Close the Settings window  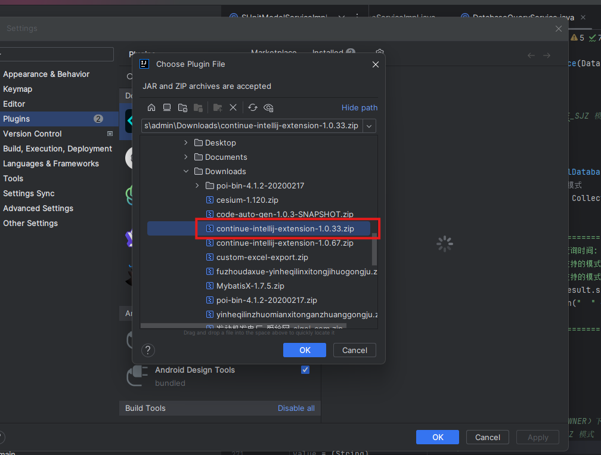coord(559,29)
